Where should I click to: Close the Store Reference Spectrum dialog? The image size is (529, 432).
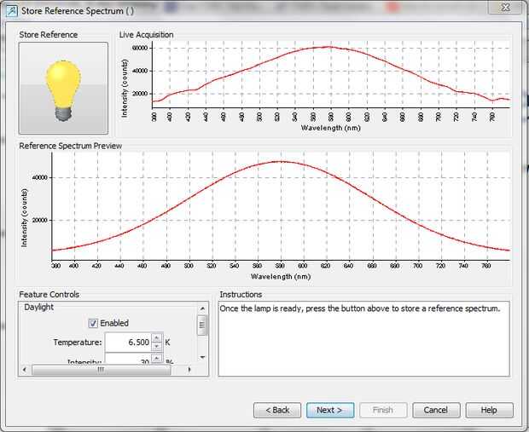tap(505, 8)
